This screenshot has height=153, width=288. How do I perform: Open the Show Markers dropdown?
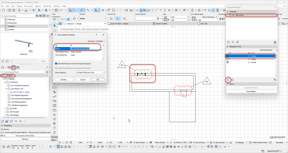(x=90, y=73)
